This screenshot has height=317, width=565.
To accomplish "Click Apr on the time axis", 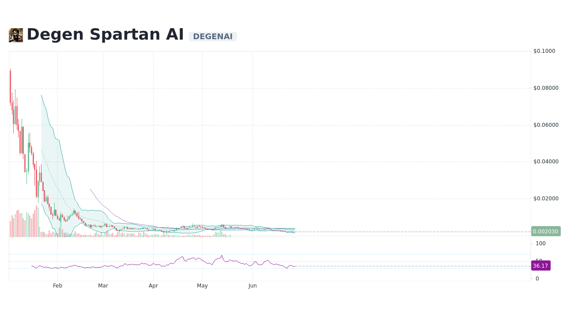I will coord(154,285).
